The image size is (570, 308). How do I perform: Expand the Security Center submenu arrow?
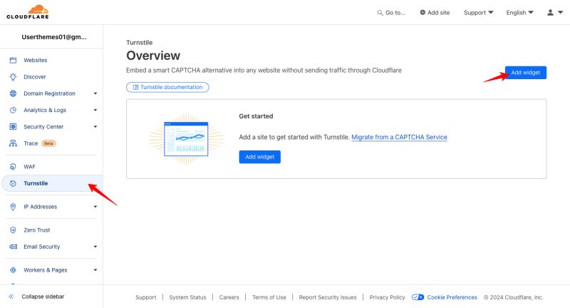point(95,126)
